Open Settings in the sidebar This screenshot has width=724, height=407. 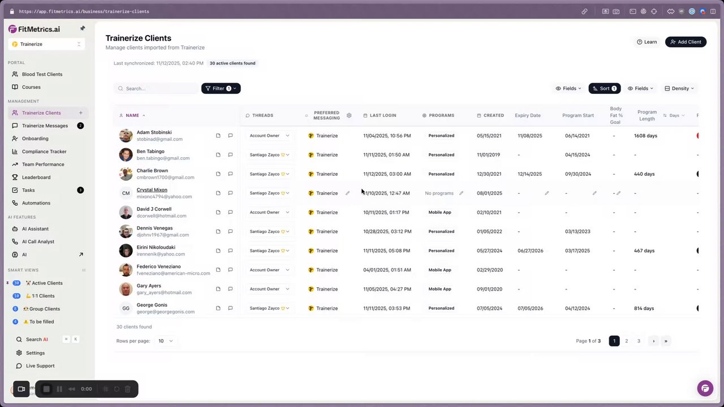(35, 353)
